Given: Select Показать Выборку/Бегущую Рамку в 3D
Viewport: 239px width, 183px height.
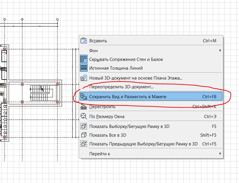Looking at the screenshot, I should tap(151, 126).
